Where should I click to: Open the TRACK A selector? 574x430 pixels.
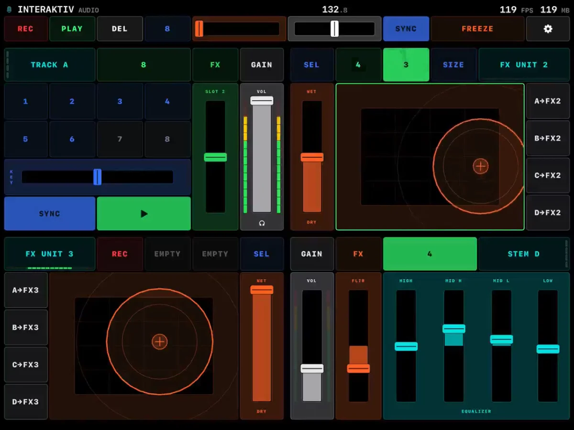point(50,64)
